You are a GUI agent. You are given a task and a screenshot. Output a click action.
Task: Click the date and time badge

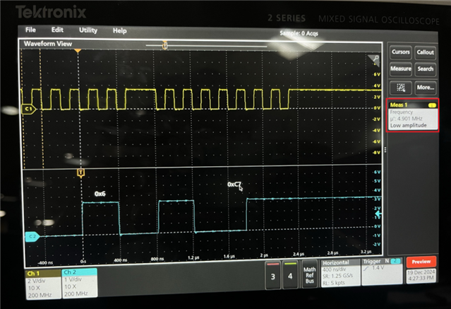pos(421,276)
